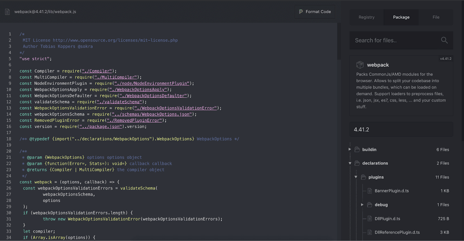Focus the Search for files input
This screenshot has width=464, height=241.
point(401,40)
